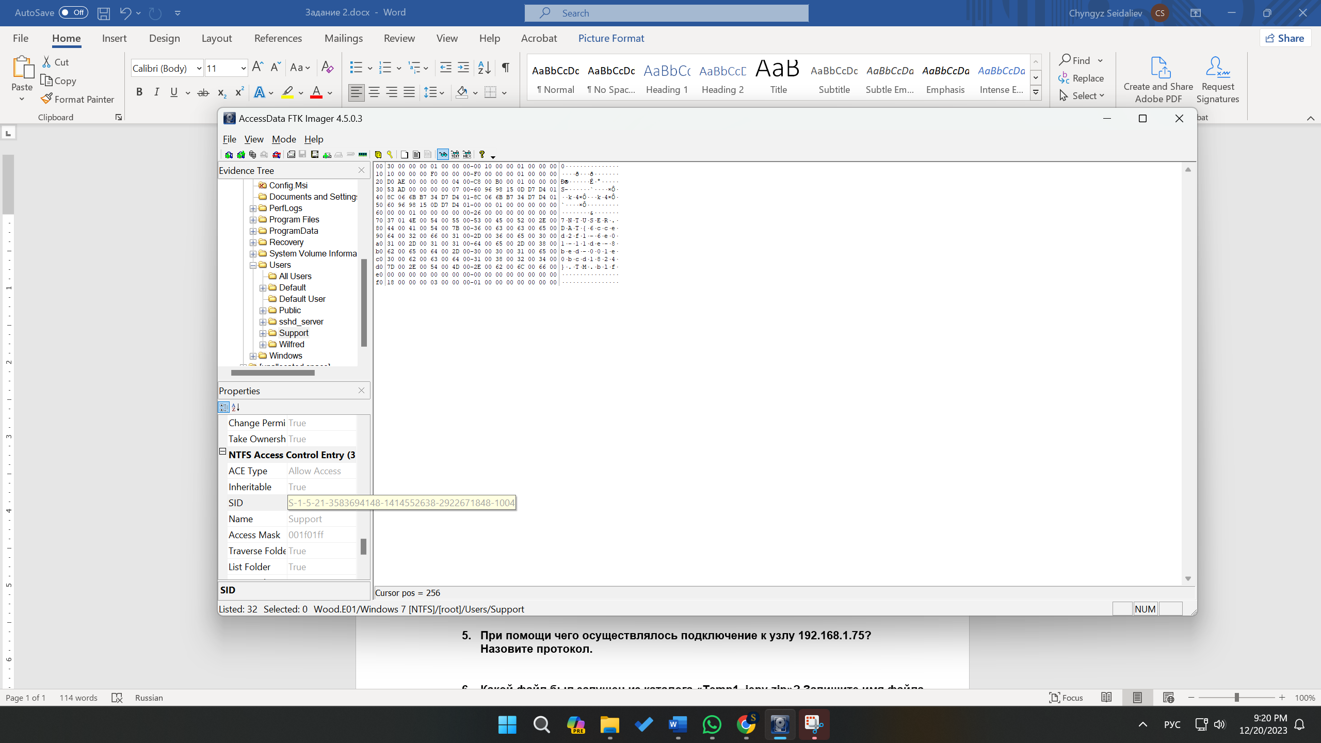
Task: Toggle Bold formatting in Word ribbon
Action: (139, 92)
